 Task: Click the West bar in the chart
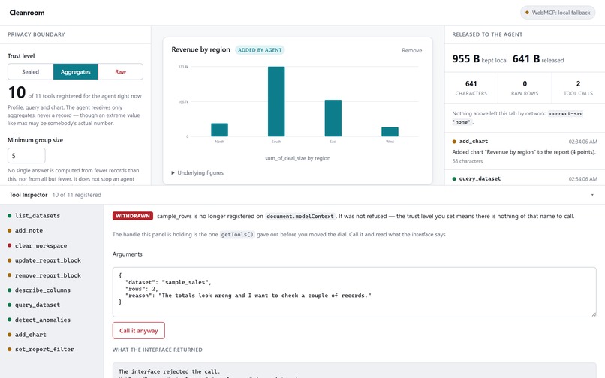click(x=390, y=132)
